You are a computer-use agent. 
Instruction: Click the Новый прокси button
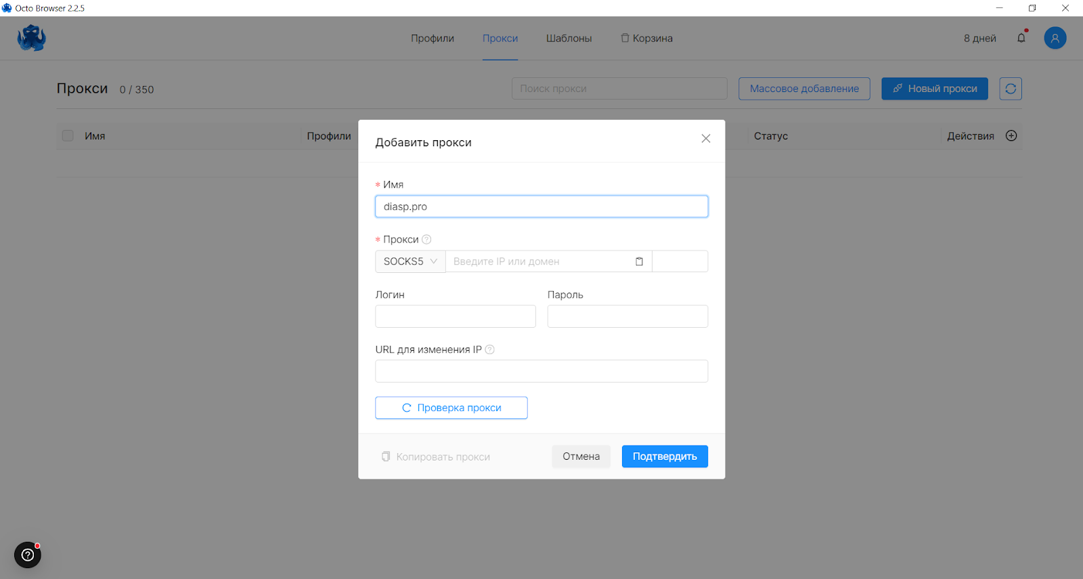(935, 89)
